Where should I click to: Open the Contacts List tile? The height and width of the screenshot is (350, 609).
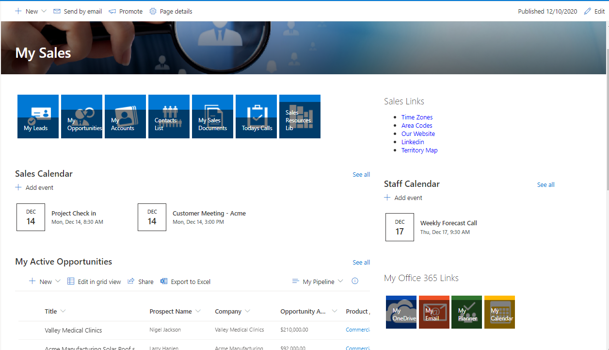point(169,117)
